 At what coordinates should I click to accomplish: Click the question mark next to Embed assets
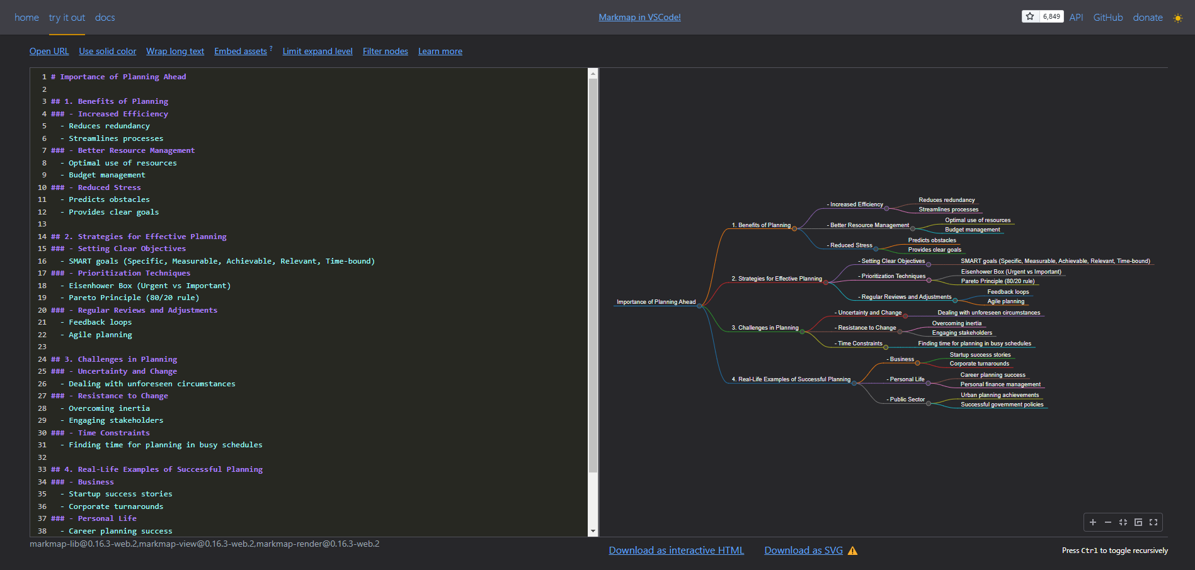pyautogui.click(x=271, y=47)
